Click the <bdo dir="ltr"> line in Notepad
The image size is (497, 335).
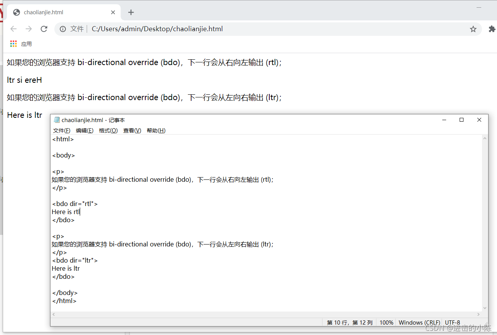click(x=75, y=260)
